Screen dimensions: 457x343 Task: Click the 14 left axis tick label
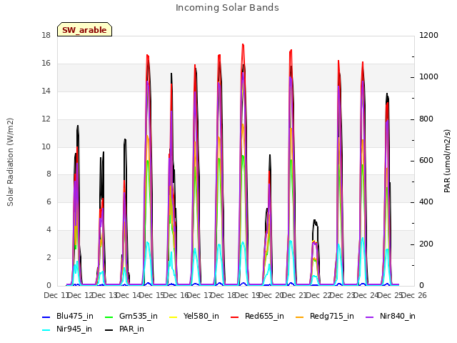click(x=46, y=91)
